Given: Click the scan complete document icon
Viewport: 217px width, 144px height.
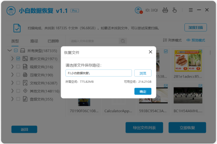Looking at the screenshot, I should point(17,28).
